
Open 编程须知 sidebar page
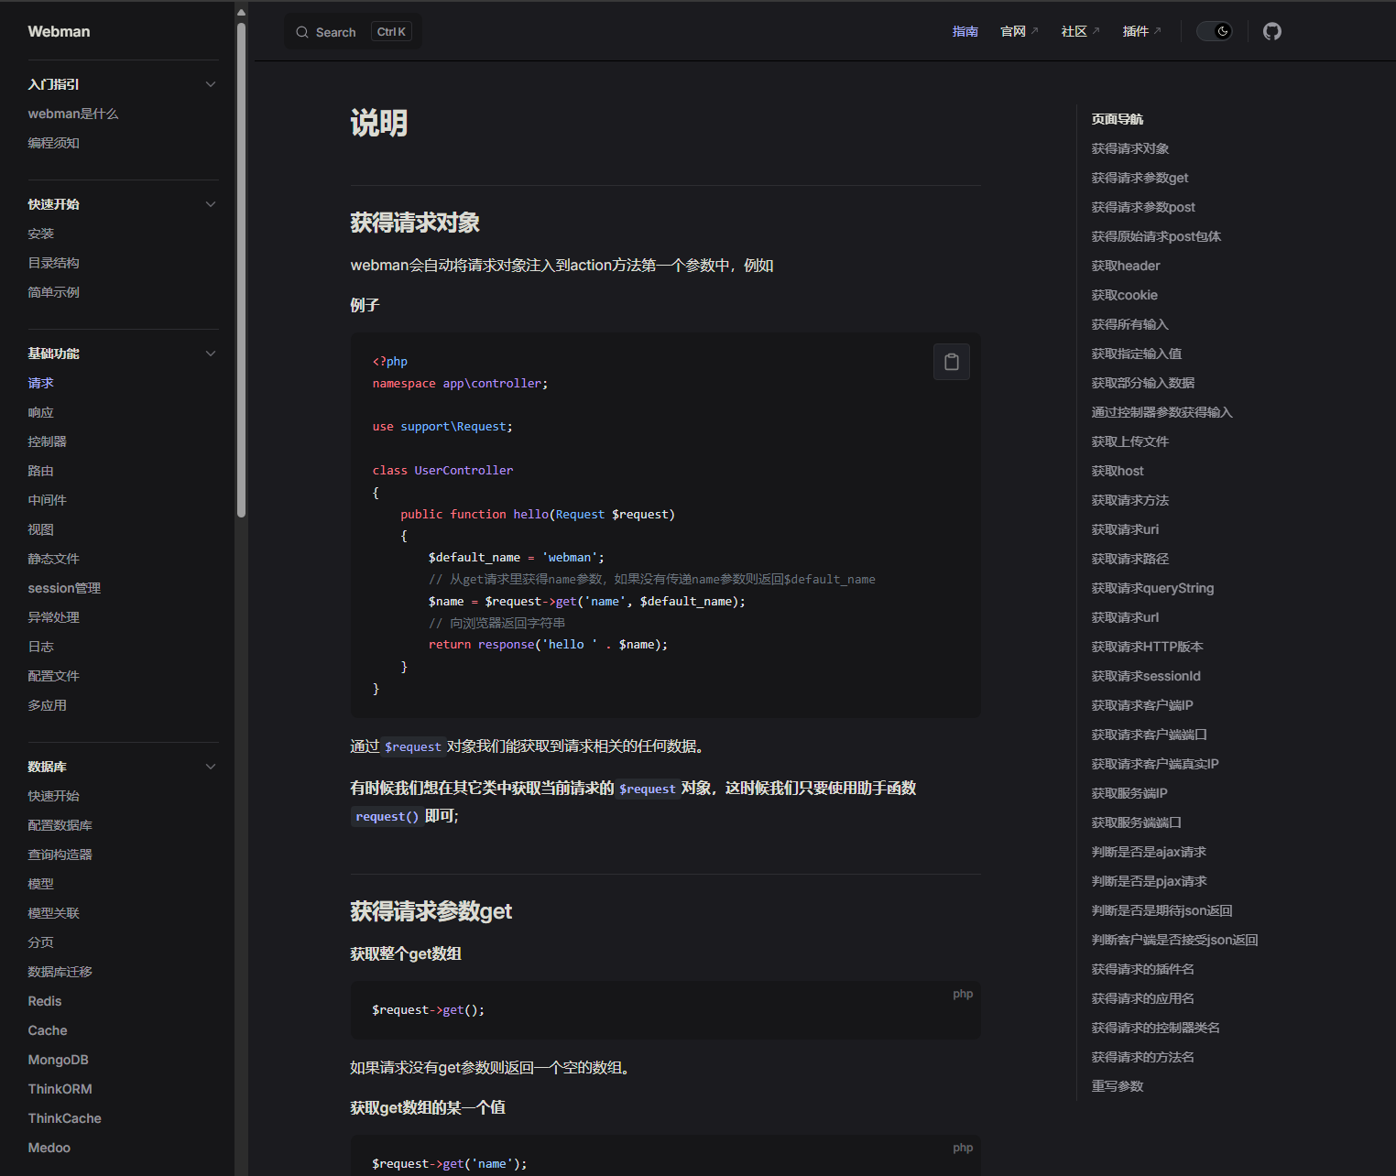tap(53, 143)
